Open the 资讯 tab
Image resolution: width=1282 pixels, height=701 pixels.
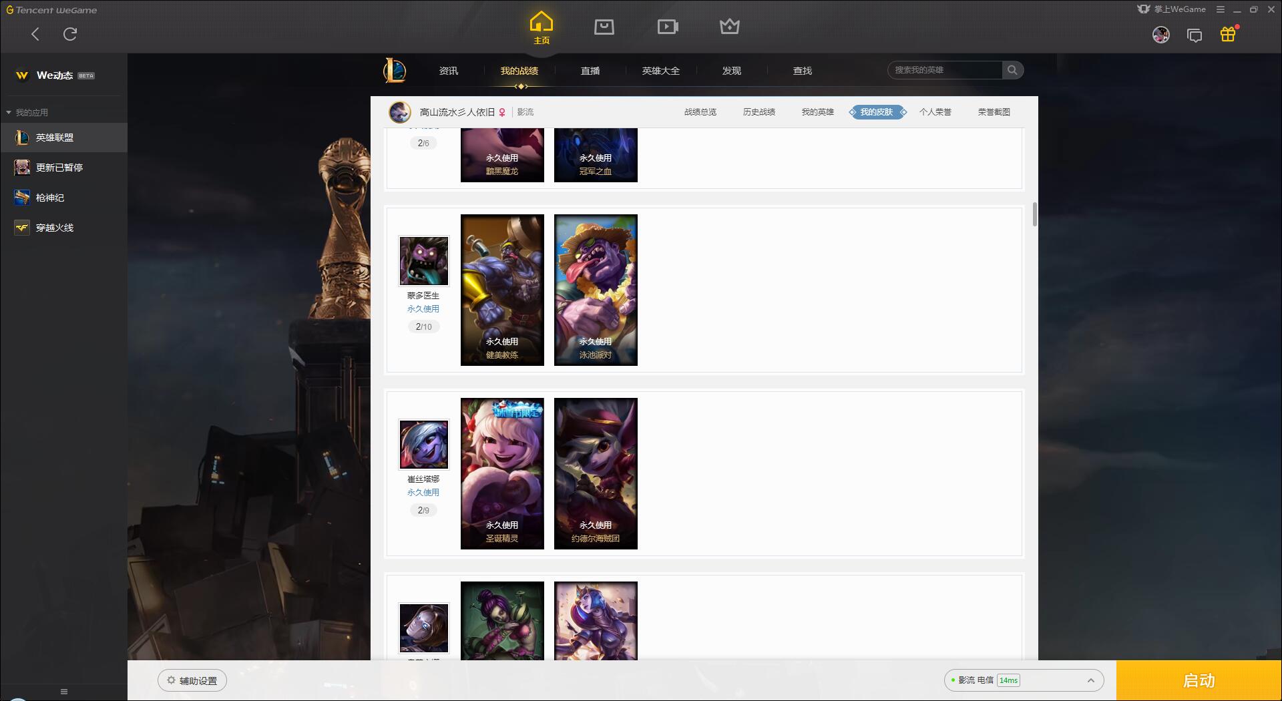tap(449, 71)
